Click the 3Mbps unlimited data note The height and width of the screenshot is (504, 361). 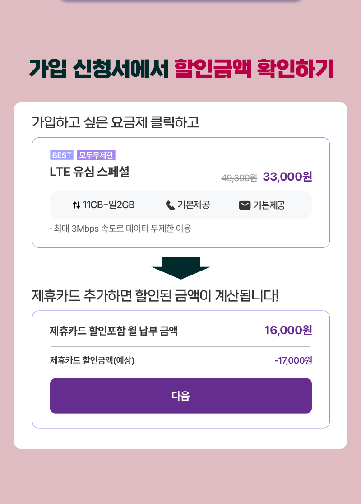coord(120,229)
